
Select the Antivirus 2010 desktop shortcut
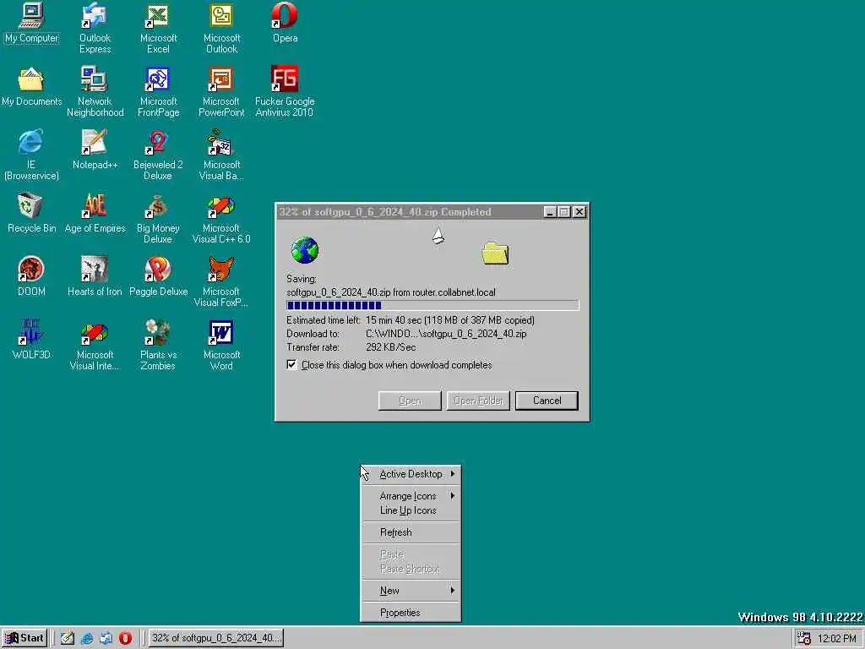click(x=285, y=91)
